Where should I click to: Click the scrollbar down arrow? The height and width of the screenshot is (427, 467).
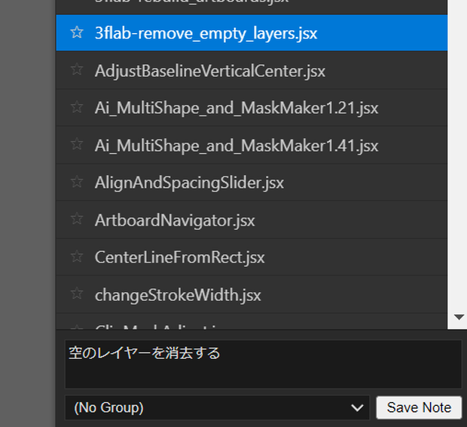(x=459, y=317)
